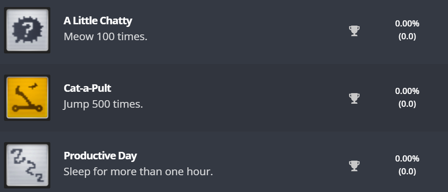The width and height of the screenshot is (448, 192).
Task: Open the yellow Cat-a-Pult catapult icon
Action: [27, 98]
